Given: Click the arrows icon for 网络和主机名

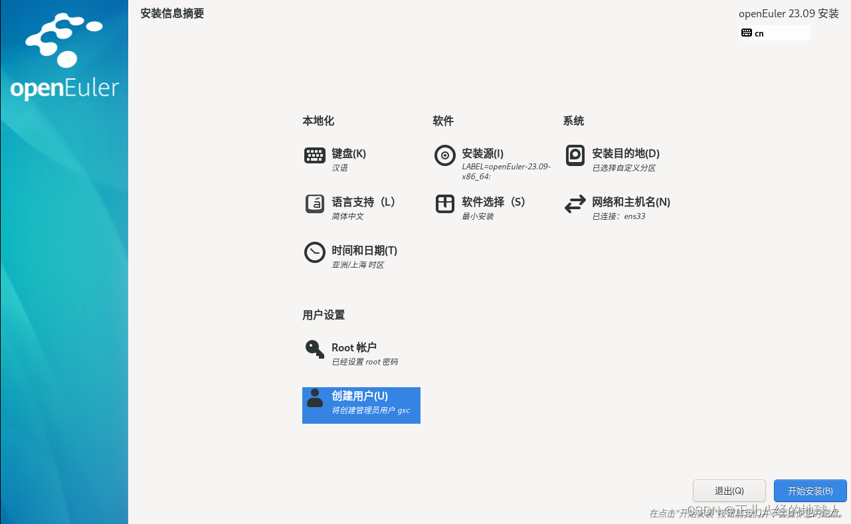Looking at the screenshot, I should click(x=575, y=204).
